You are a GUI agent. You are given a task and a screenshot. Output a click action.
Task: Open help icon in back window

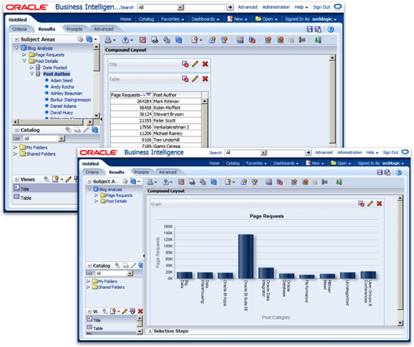click(331, 29)
